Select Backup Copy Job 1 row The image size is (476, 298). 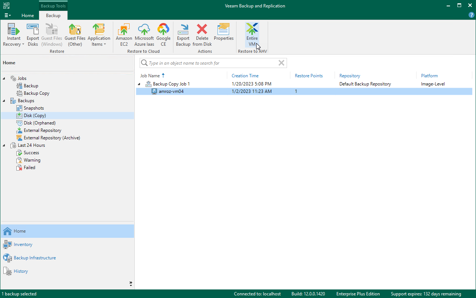click(304, 84)
